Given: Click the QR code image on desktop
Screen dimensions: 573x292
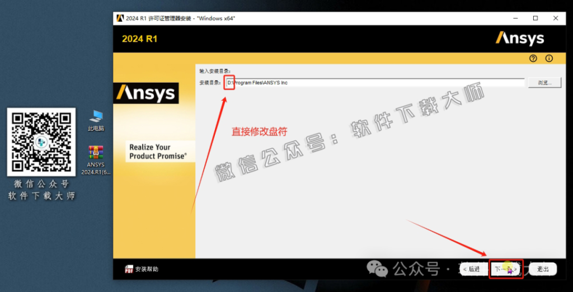Looking at the screenshot, I should 41,142.
